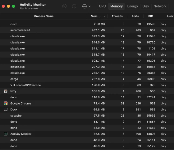Select claude.exe using 297.3 MB
Viewport: 174px width, 150px height.
(87, 67)
